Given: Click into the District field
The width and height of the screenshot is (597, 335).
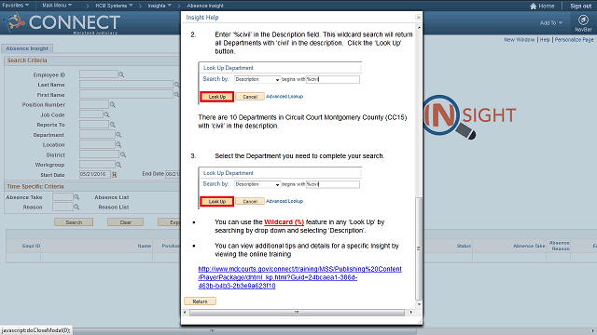Looking at the screenshot, I should (x=100, y=154).
